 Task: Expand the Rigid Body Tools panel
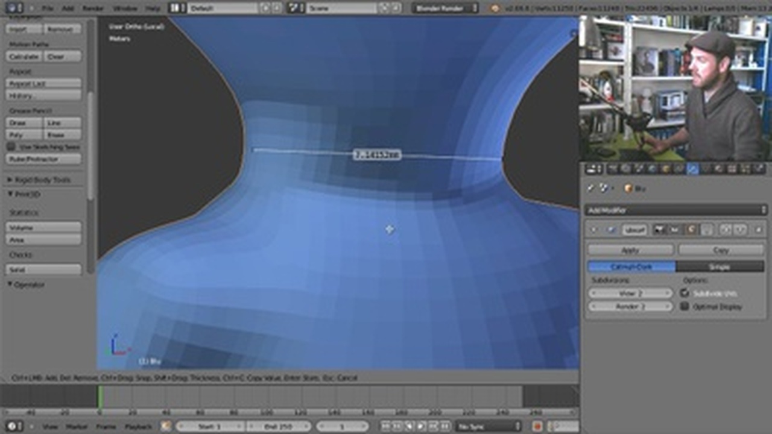10,180
